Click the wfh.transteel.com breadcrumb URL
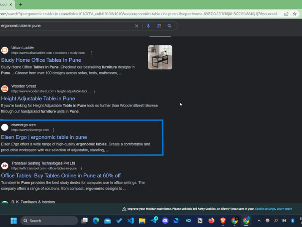302x227 pixels. pyautogui.click(x=44, y=168)
